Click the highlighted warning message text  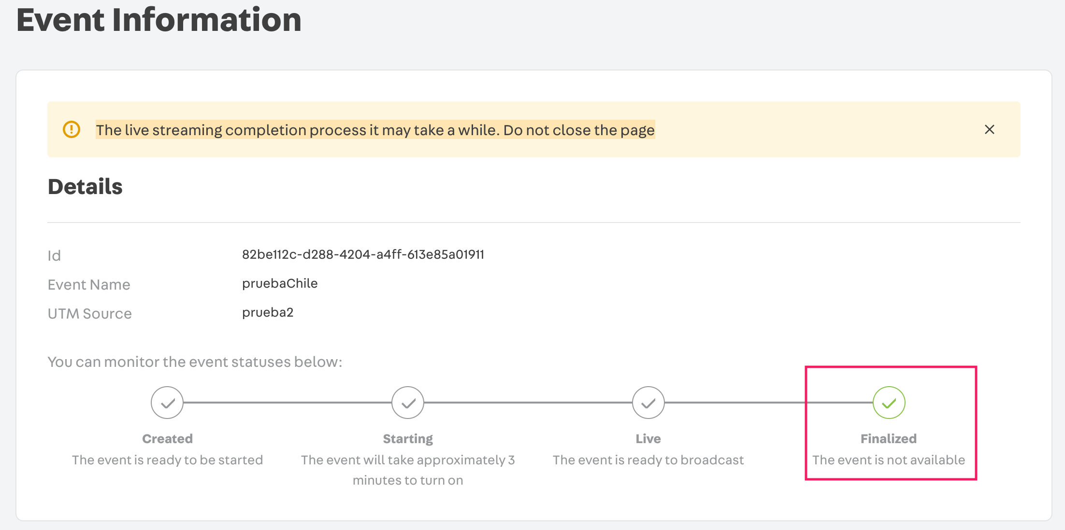375,129
